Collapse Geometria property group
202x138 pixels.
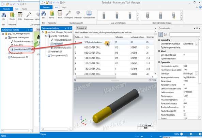(159, 40)
